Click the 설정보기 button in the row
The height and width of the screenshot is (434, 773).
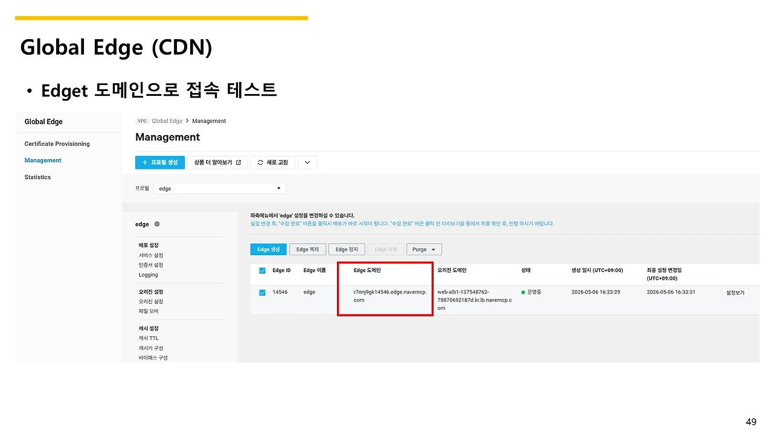click(735, 293)
